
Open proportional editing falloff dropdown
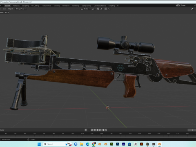pos(109,9)
